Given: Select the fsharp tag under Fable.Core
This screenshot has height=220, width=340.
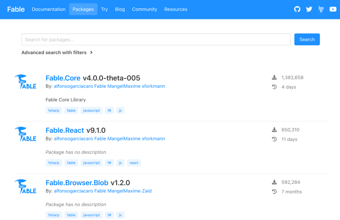Looking at the screenshot, I should 53,110.
